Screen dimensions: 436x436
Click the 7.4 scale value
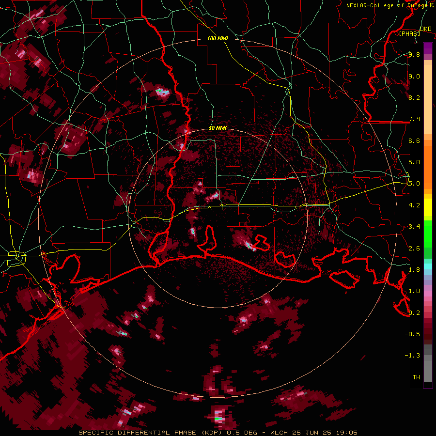414,119
